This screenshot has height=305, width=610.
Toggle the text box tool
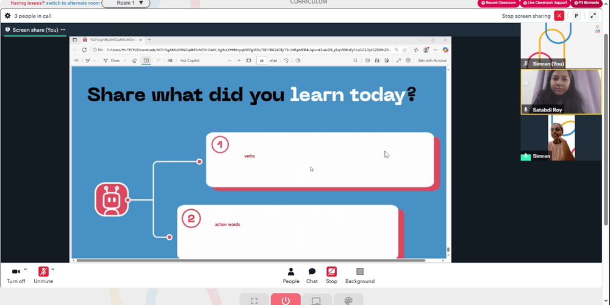coord(146,60)
